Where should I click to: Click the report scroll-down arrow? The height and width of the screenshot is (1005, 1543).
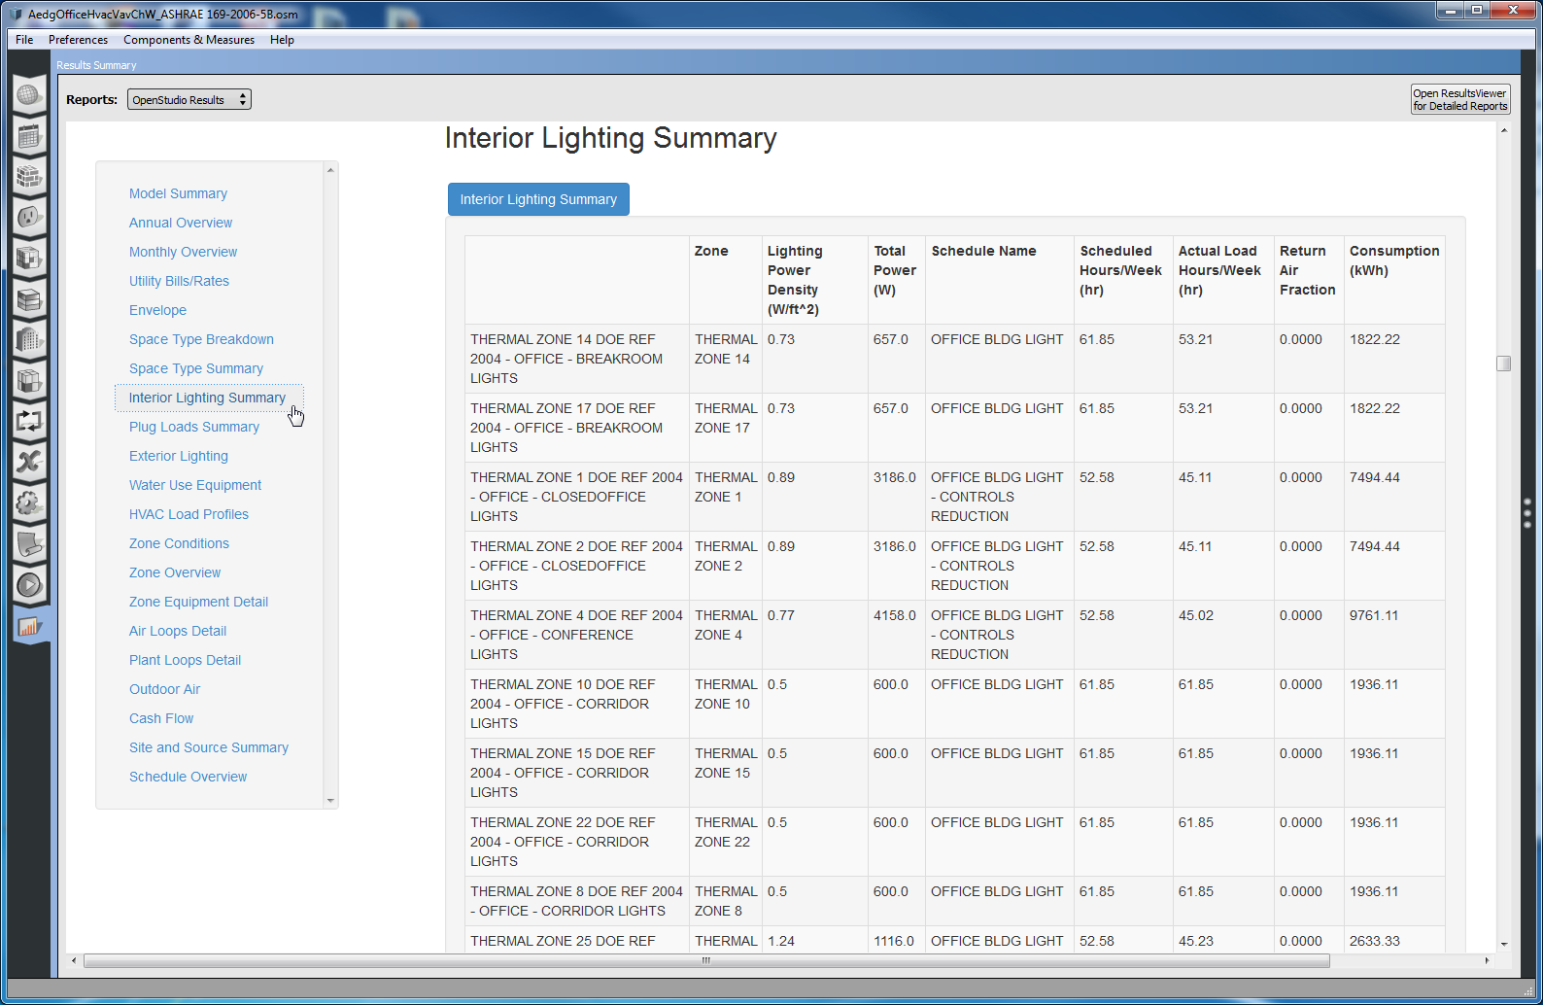click(x=1503, y=944)
